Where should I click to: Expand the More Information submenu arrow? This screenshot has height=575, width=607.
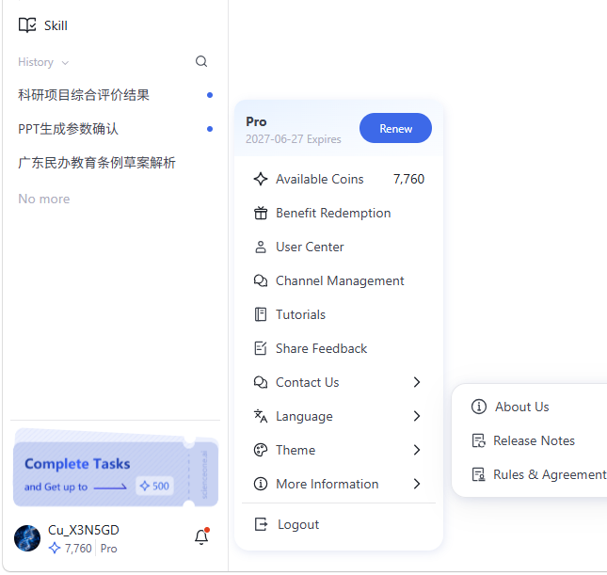coord(417,484)
